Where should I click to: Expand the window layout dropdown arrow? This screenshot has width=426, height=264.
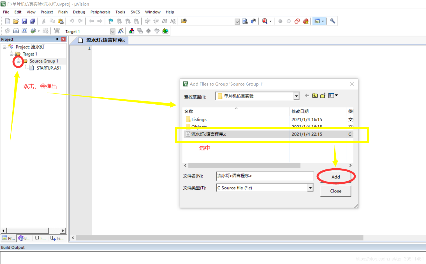click(x=323, y=21)
